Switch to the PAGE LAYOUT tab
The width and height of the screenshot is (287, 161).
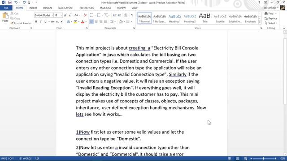pyautogui.click(x=65, y=8)
